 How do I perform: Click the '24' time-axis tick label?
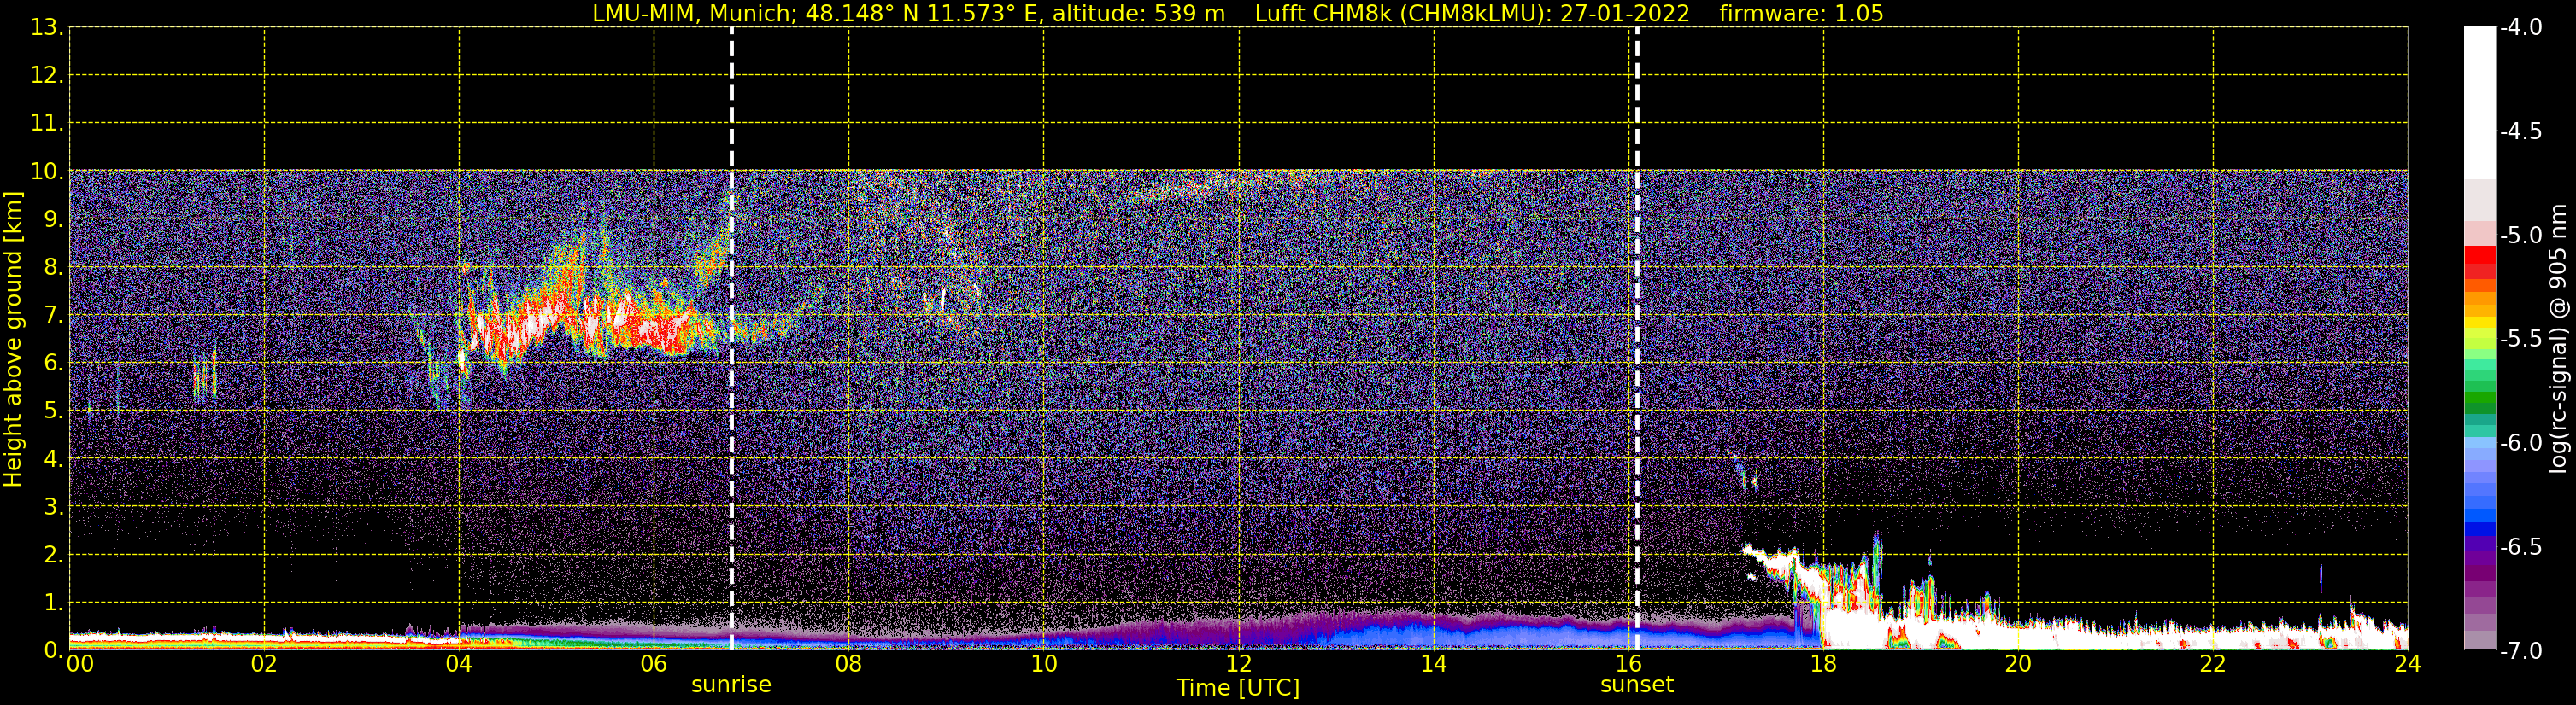click(x=2408, y=664)
